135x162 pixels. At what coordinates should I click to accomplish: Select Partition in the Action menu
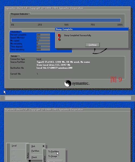click(35, 151)
